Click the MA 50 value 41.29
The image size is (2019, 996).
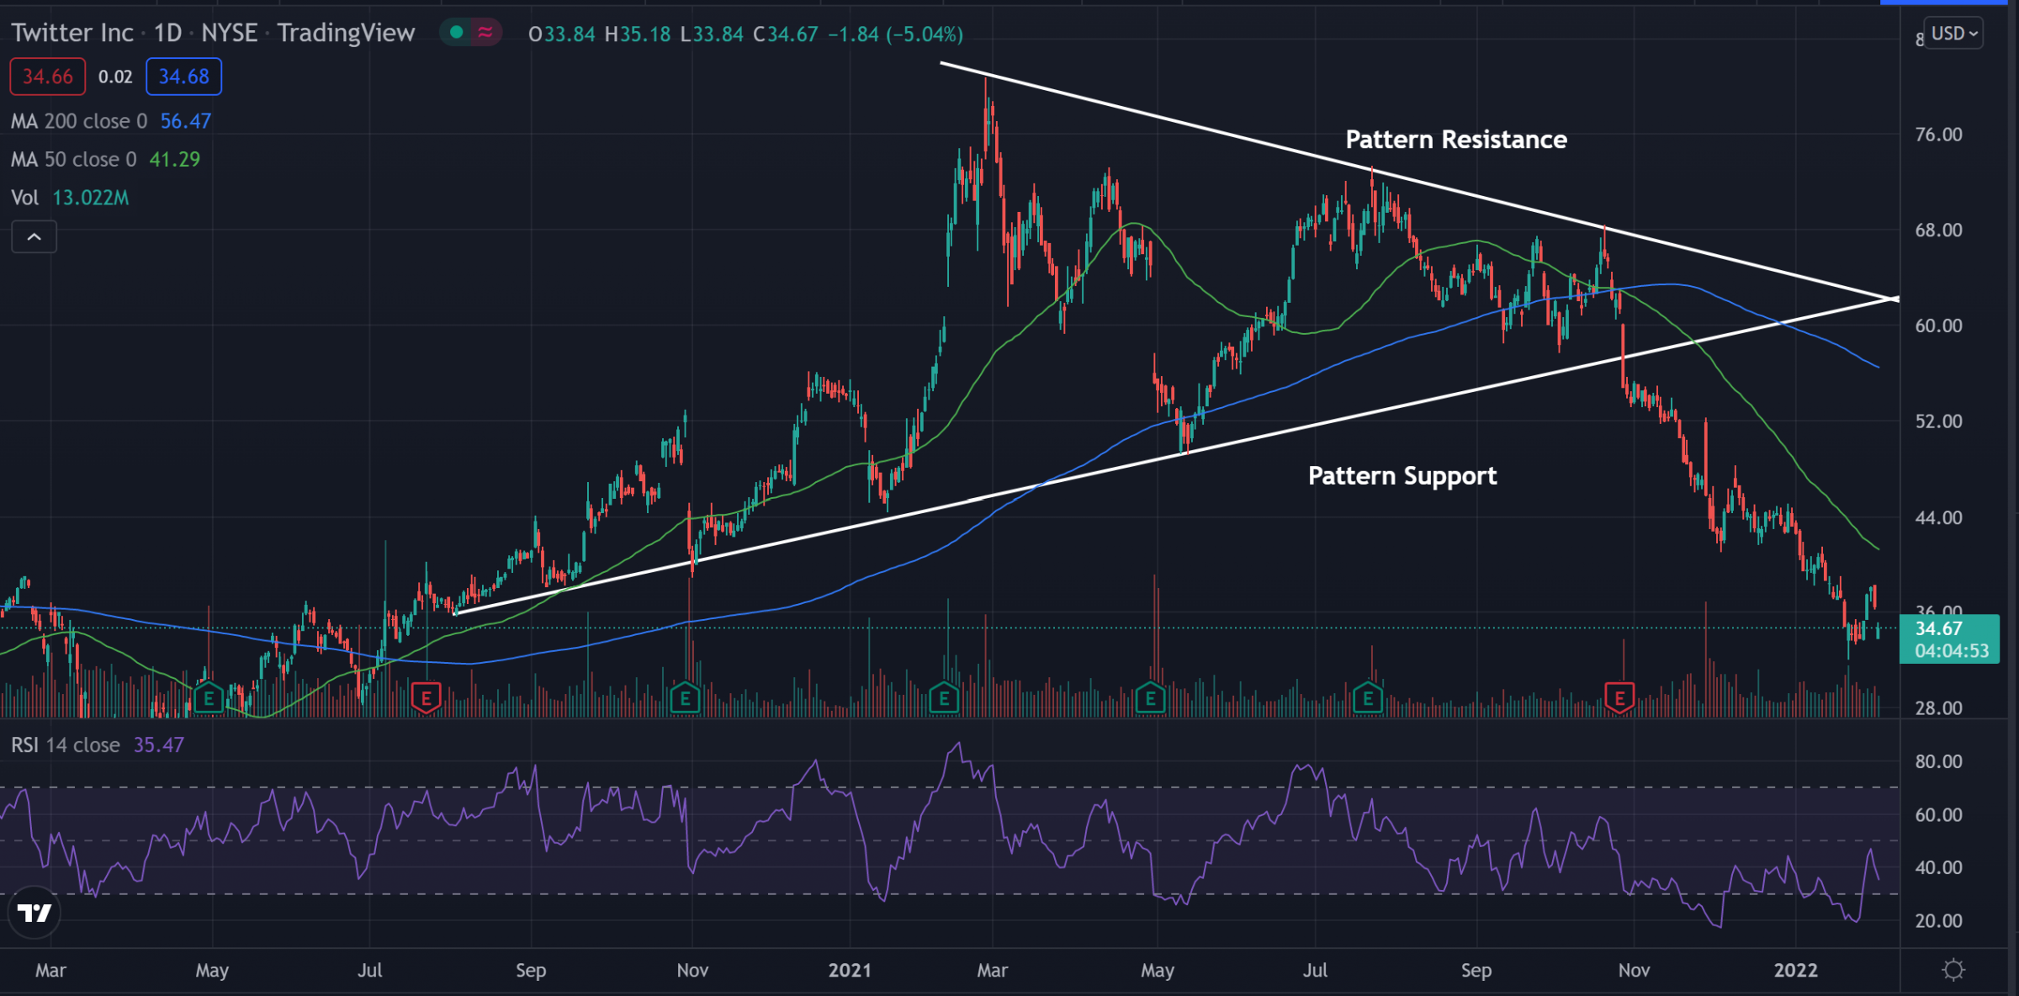coord(174,159)
